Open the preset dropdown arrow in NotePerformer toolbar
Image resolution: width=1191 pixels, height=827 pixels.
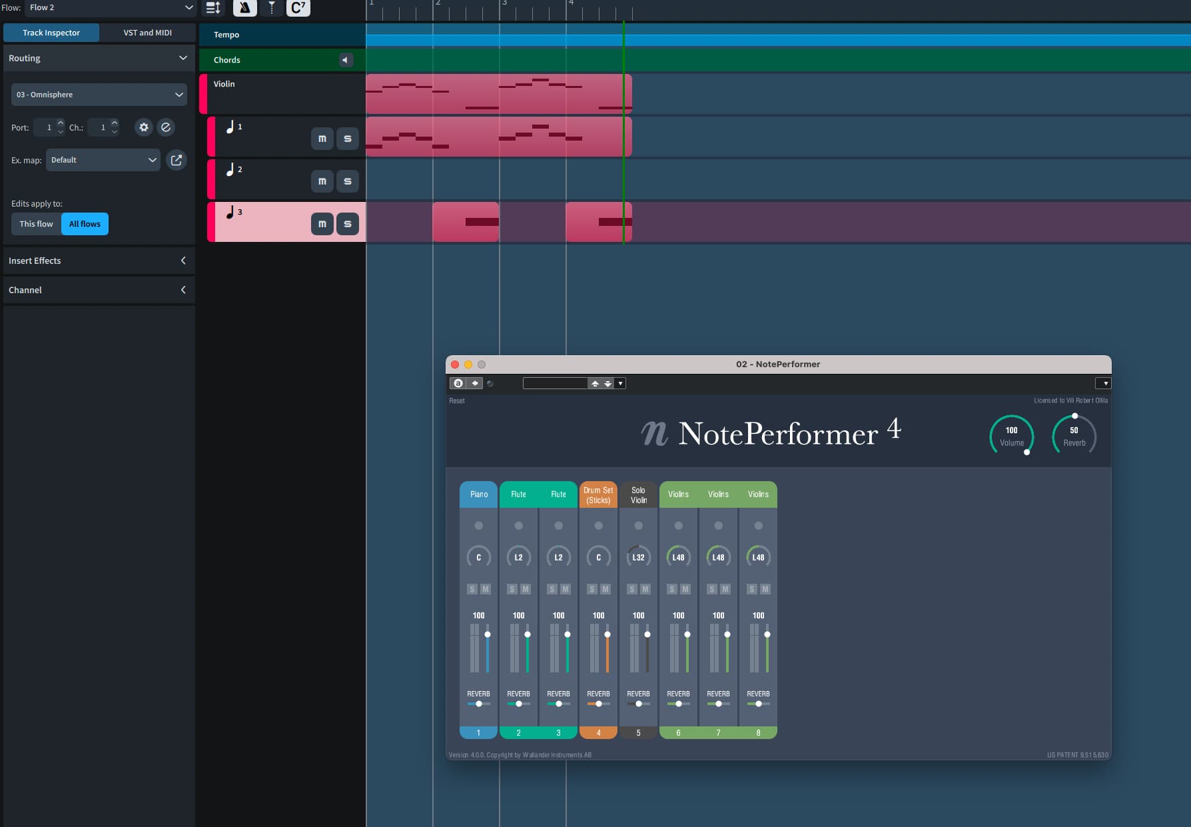620,383
